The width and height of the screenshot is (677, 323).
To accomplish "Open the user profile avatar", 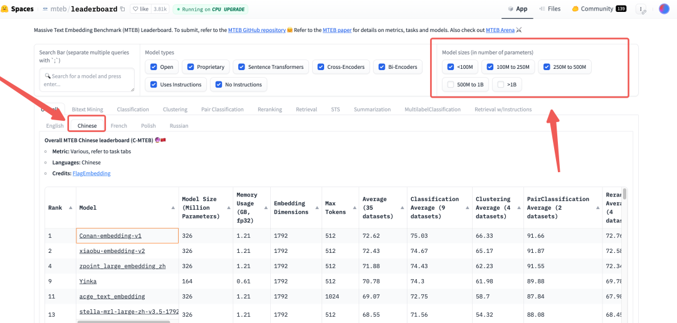I will 664,9.
